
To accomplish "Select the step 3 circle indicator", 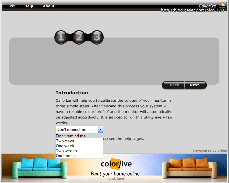I will pos(97,37).
